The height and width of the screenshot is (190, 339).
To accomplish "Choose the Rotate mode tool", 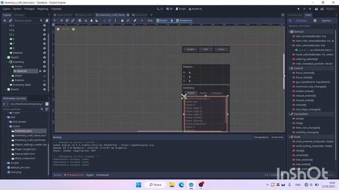I will pos(67,21).
